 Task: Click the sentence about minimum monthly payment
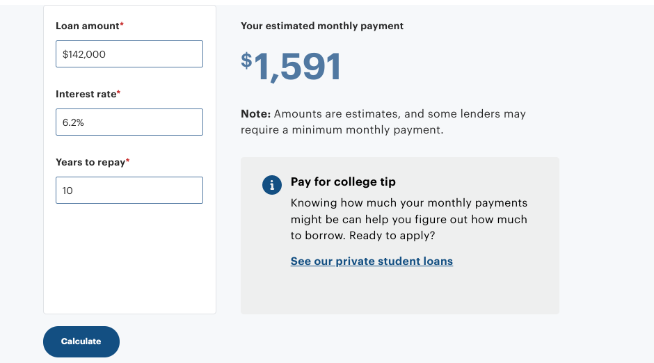(x=383, y=122)
